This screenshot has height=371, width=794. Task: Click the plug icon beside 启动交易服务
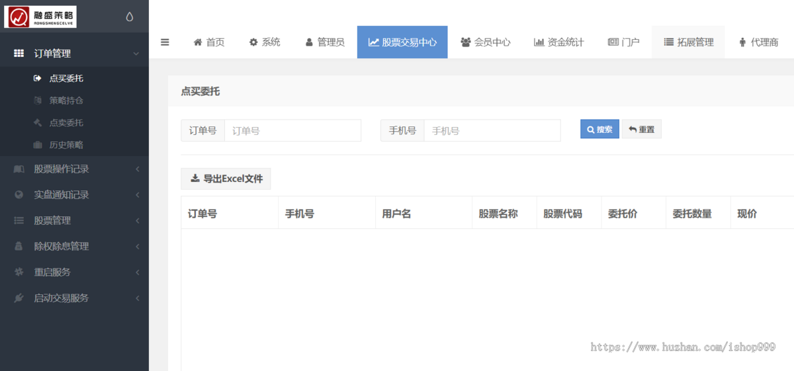(19, 298)
